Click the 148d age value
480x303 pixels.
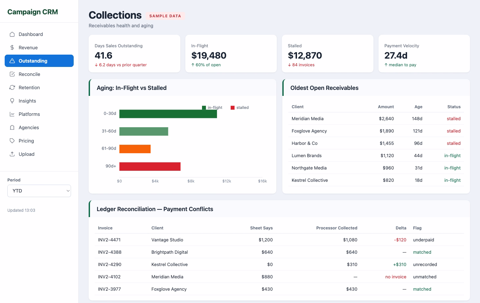pyautogui.click(x=417, y=119)
